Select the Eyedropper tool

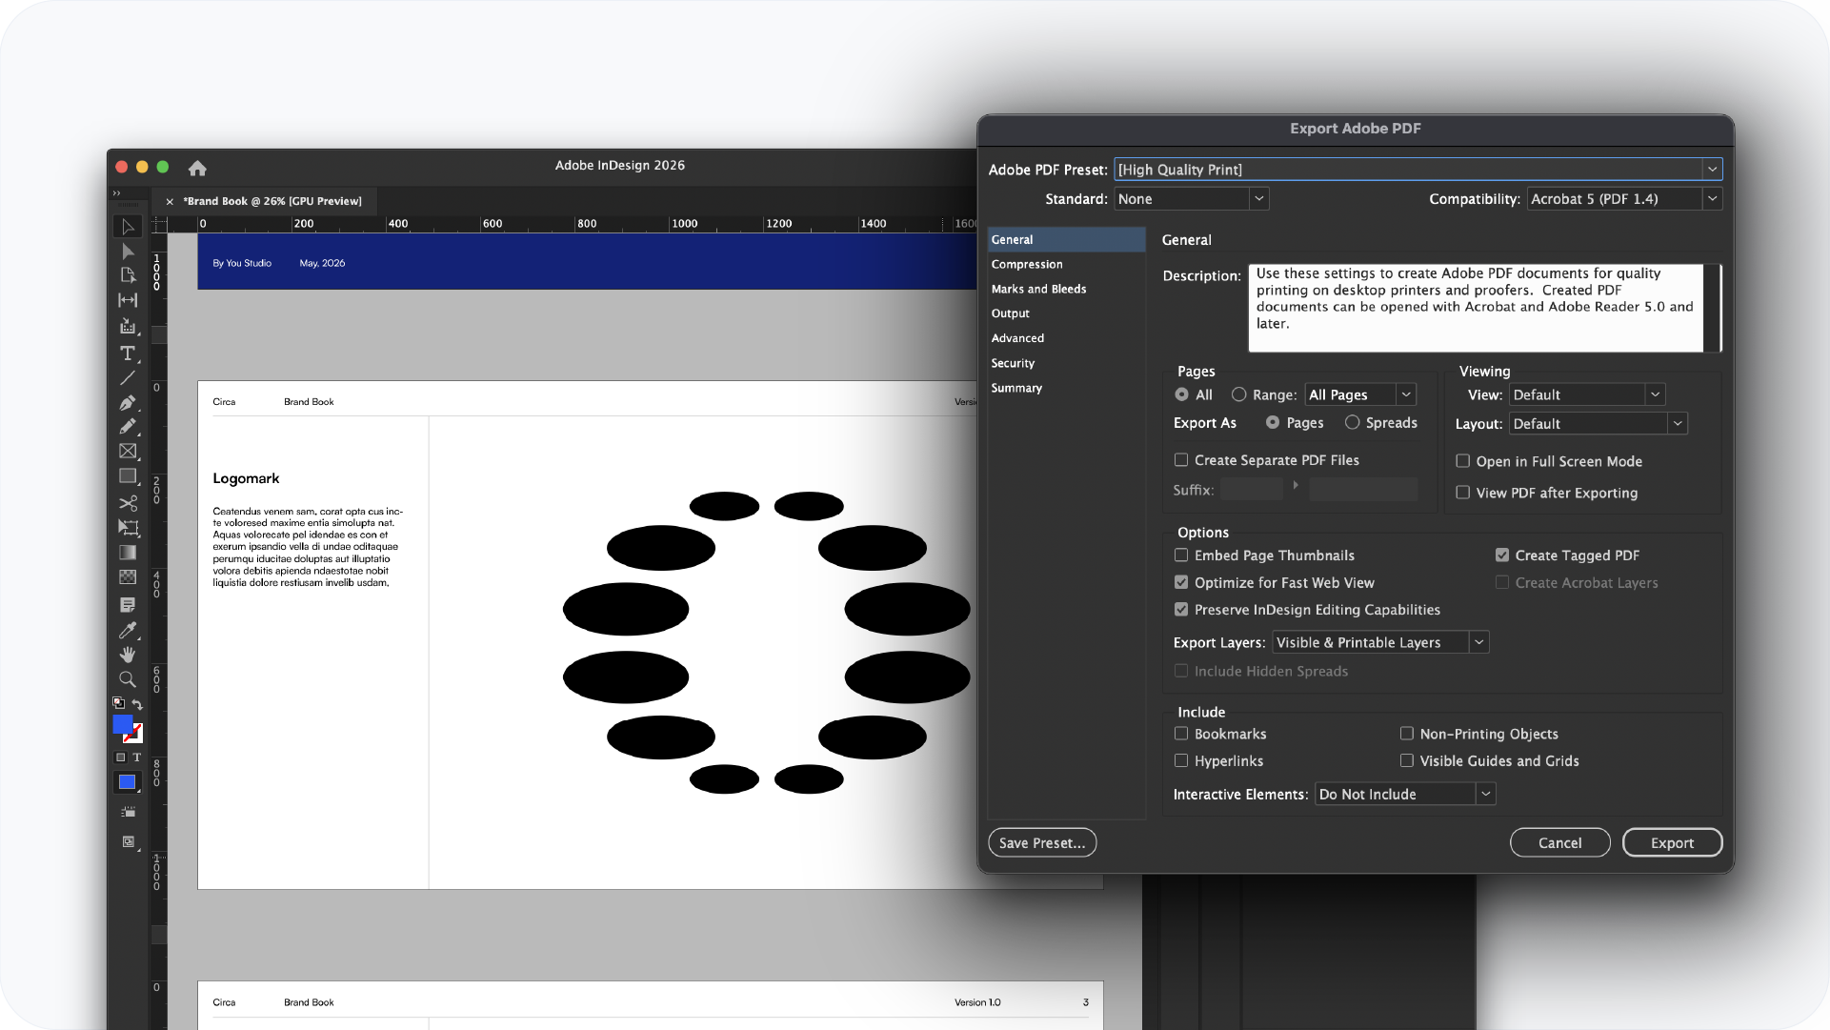click(128, 630)
